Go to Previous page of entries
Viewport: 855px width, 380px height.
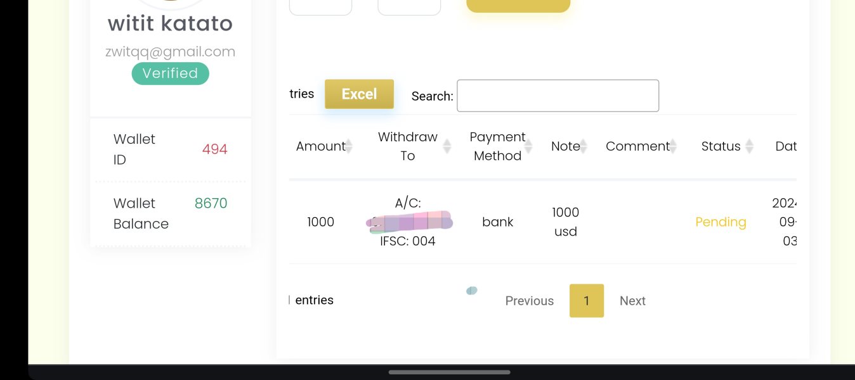tap(529, 301)
